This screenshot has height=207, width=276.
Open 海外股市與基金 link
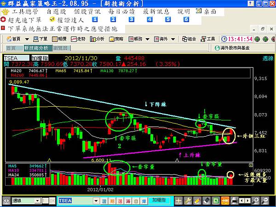(x=232, y=48)
